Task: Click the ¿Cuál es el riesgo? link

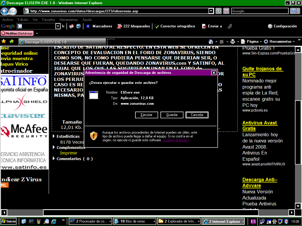Action: coord(175,140)
